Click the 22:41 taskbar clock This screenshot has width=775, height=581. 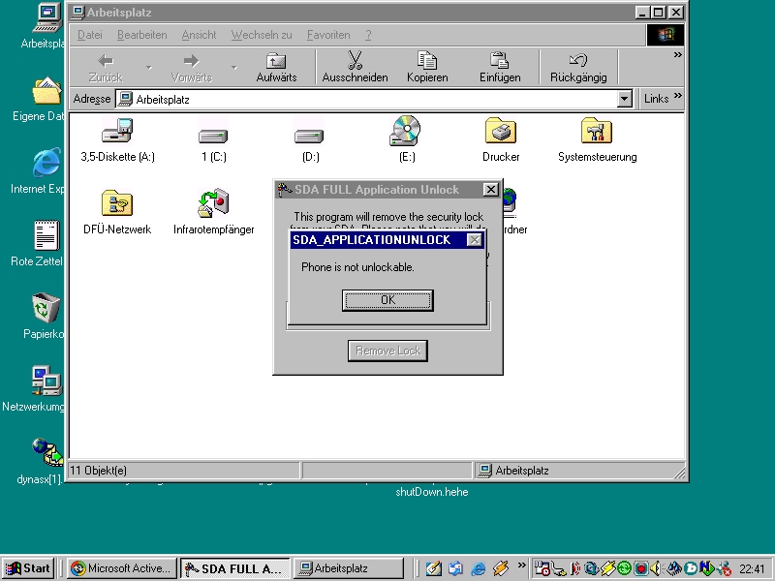pyautogui.click(x=752, y=569)
